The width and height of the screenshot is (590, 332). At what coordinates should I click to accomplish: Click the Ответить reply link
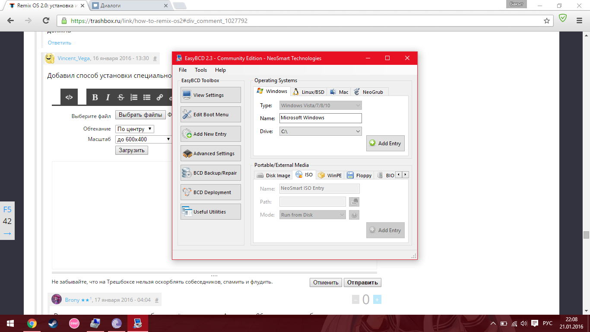(x=60, y=43)
